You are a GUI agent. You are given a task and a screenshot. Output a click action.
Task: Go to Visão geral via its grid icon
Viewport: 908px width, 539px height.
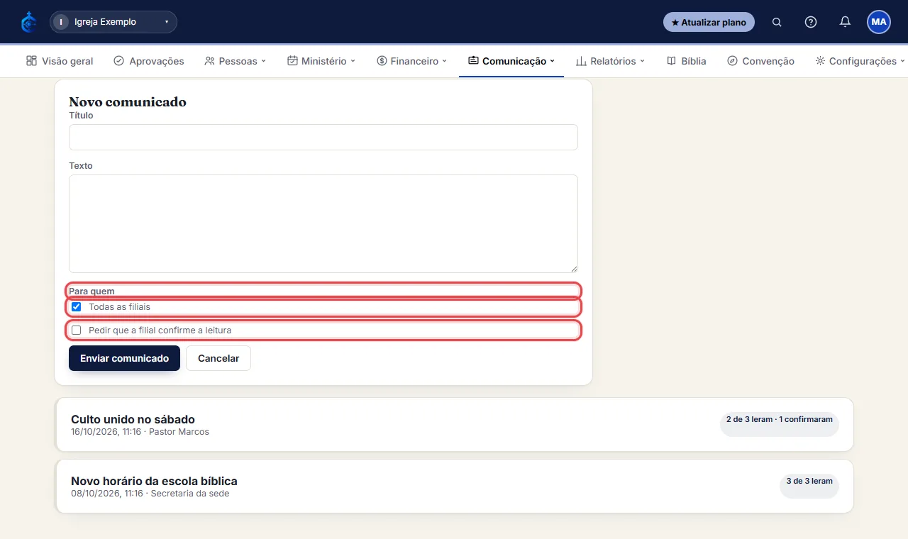tap(31, 61)
